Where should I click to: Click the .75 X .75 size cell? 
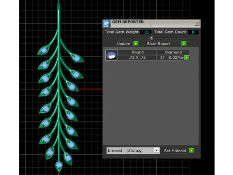pyautogui.click(x=137, y=57)
